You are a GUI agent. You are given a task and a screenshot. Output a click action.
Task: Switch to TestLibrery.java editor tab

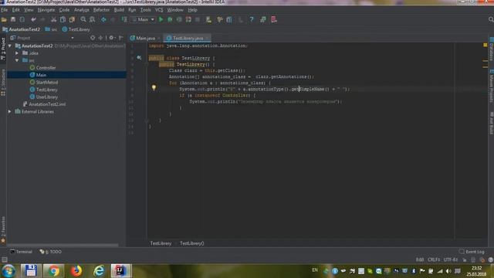coord(187,38)
